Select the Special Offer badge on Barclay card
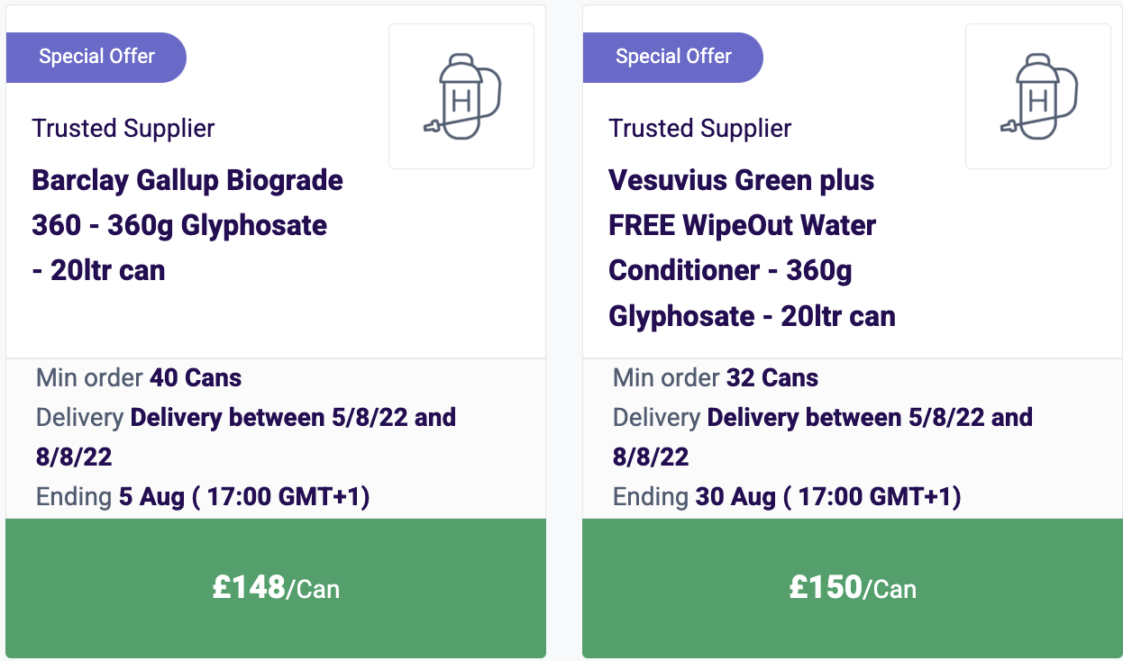Screen dimensions: 1123x661 point(96,57)
